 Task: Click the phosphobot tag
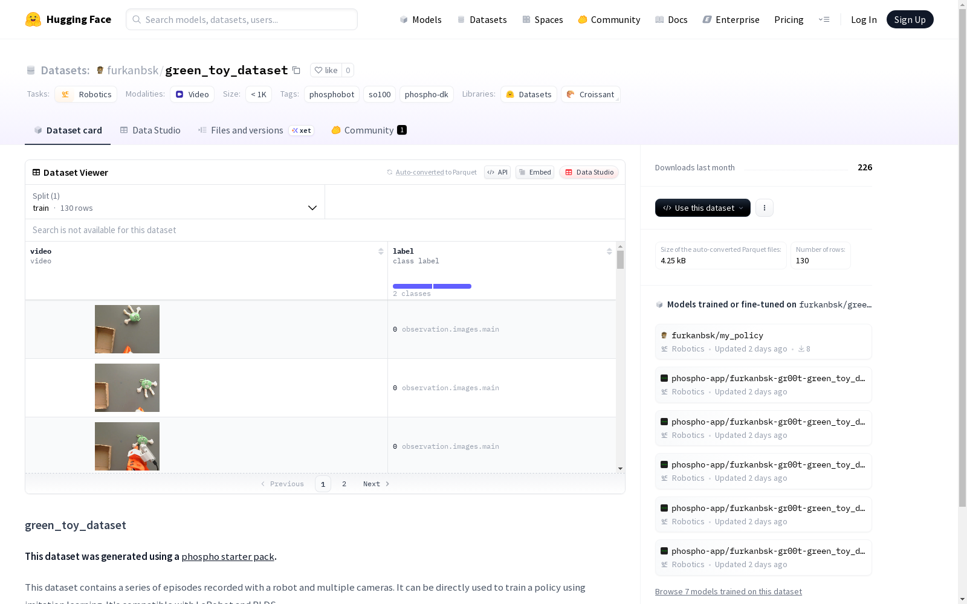(x=332, y=94)
